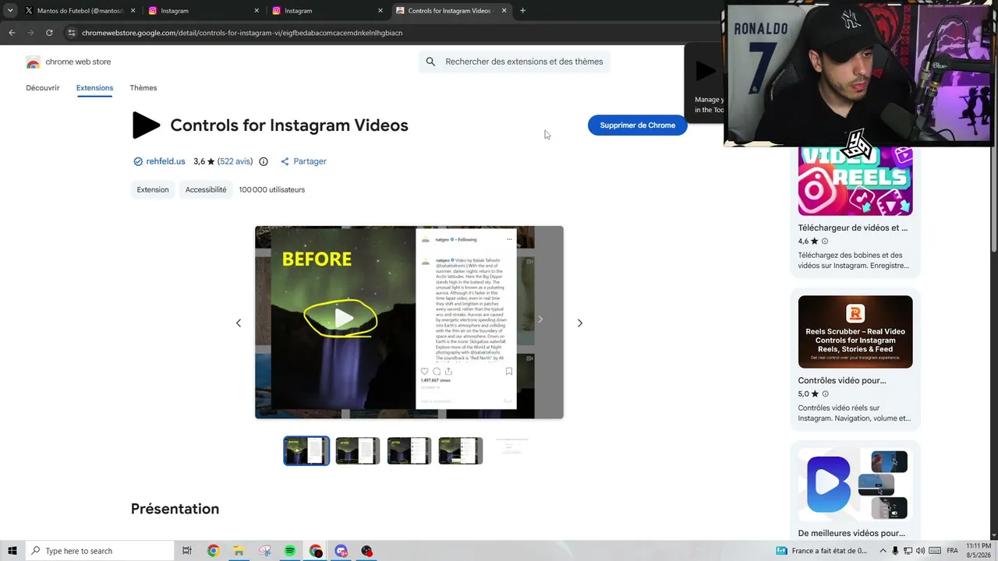The height and width of the screenshot is (561, 998).
Task: Select the Extensions tab
Action: pyautogui.click(x=94, y=88)
